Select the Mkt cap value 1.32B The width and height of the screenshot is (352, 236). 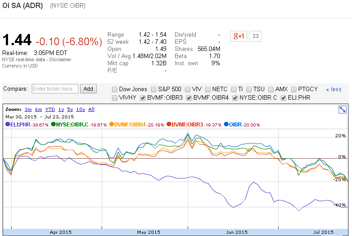point(159,63)
